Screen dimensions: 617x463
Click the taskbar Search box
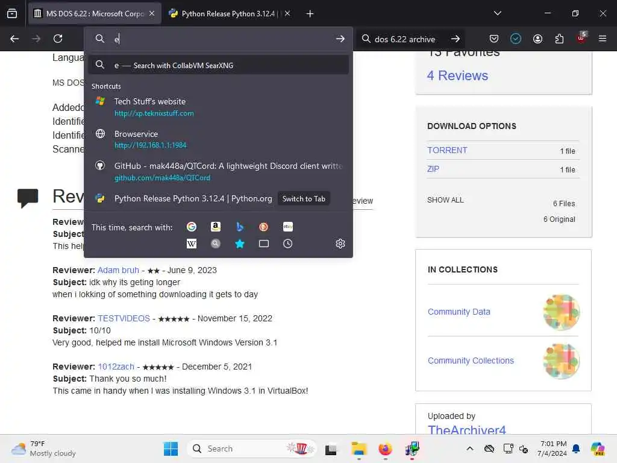(252, 449)
